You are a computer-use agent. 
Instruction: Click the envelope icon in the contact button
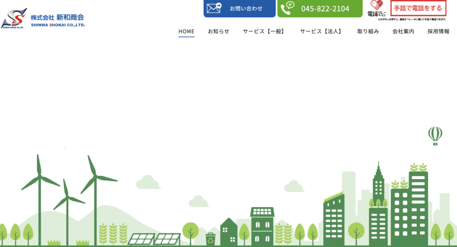pyautogui.click(x=214, y=8)
